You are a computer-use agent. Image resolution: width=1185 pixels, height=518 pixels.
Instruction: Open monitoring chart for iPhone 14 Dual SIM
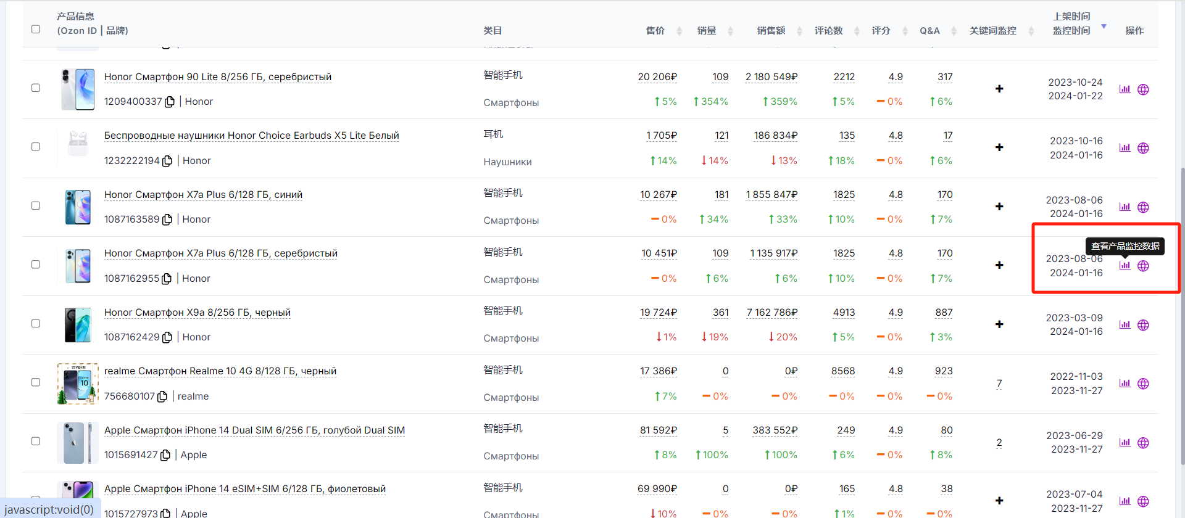[x=1125, y=443]
